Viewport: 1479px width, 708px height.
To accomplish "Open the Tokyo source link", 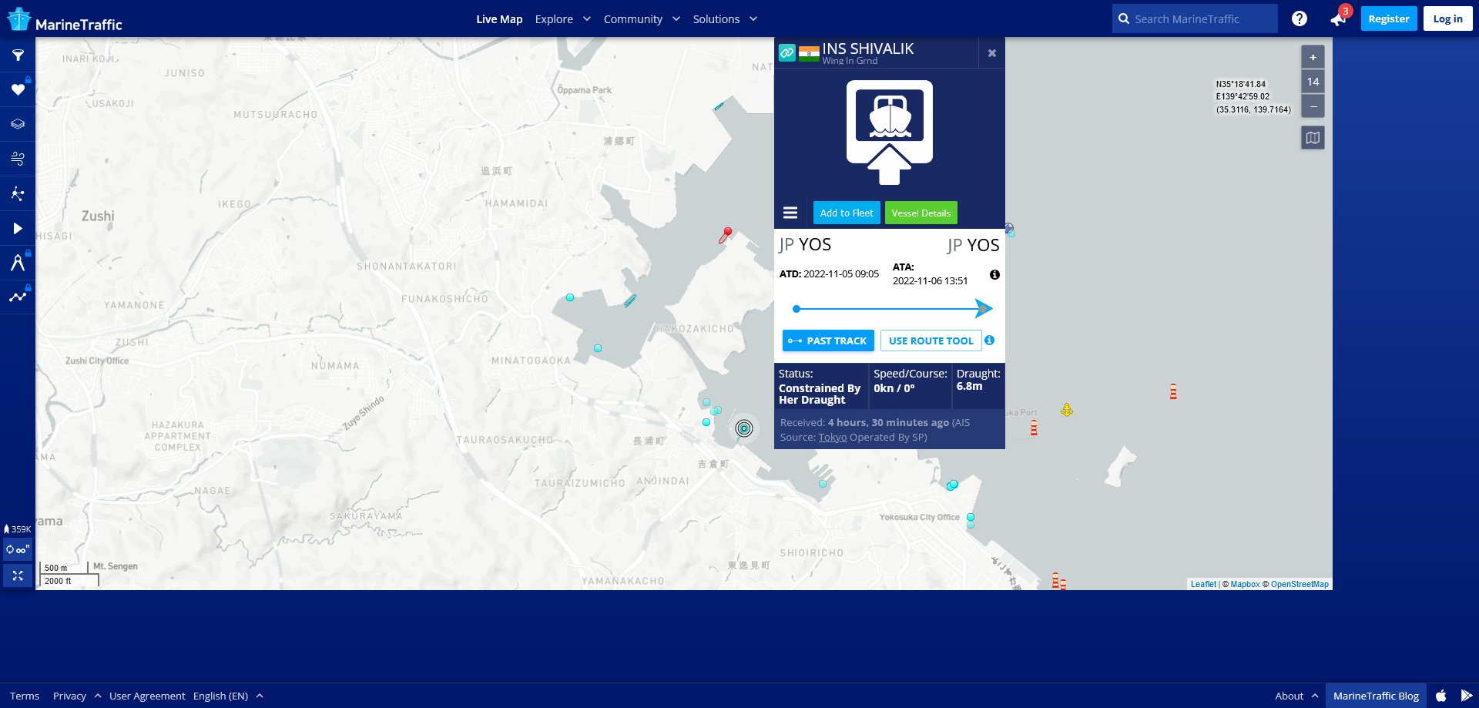I will click(833, 437).
